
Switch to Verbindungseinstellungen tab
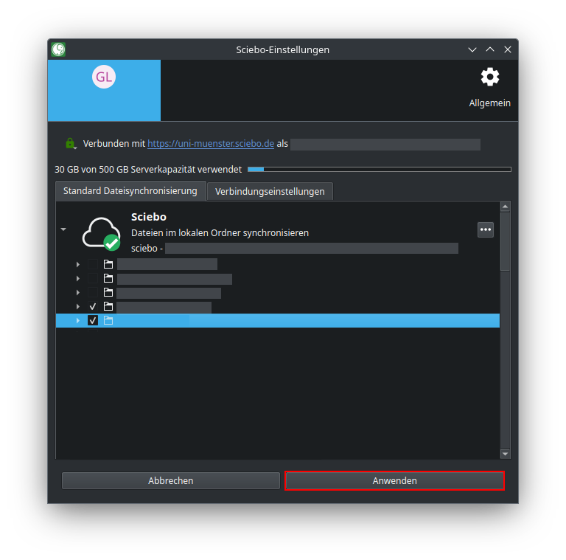pyautogui.click(x=270, y=192)
